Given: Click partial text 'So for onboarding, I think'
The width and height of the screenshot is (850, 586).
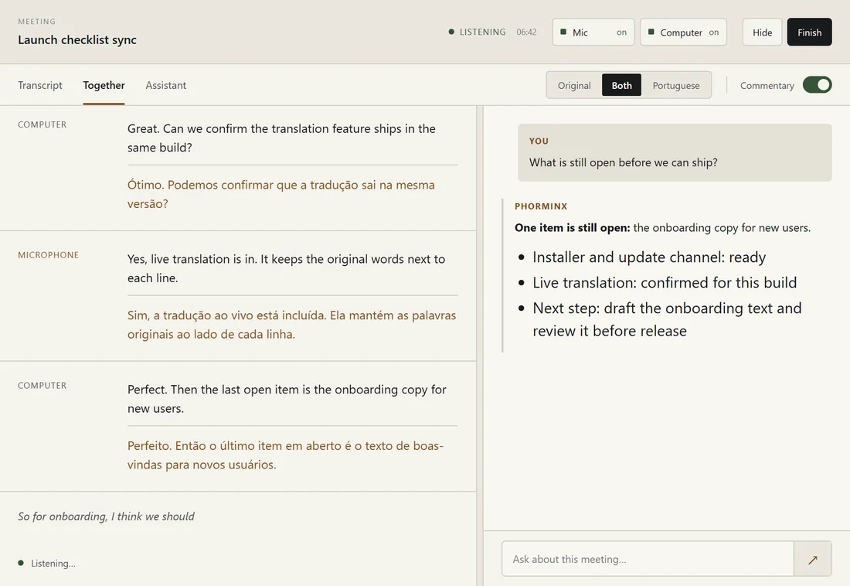Looking at the screenshot, I should (x=107, y=516).
